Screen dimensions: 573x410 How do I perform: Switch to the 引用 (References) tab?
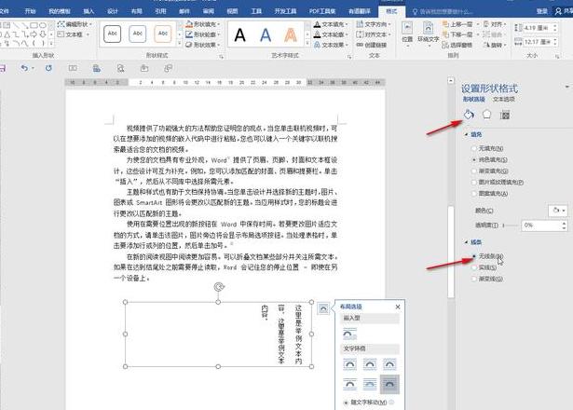(160, 11)
